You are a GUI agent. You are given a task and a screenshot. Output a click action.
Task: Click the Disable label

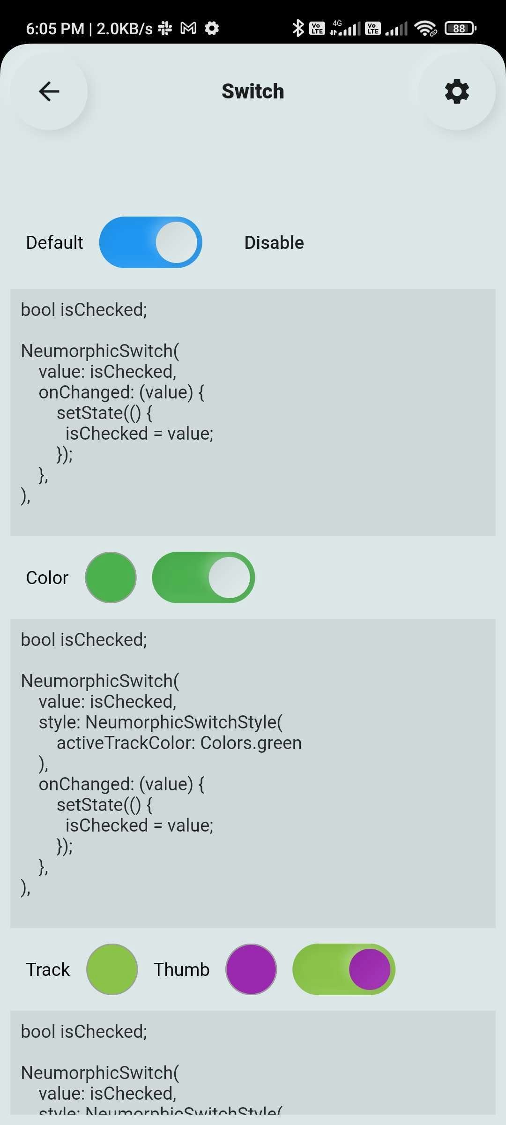[x=274, y=243]
